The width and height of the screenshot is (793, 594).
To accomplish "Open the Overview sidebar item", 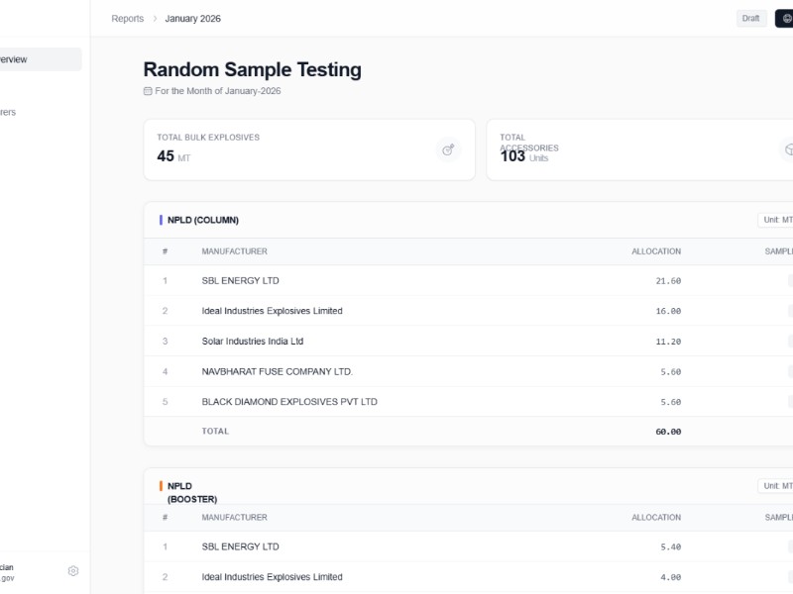I will [x=40, y=59].
